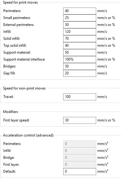Click the disabled Infill acceleration field
121x182 pixels.
tap(80, 151)
